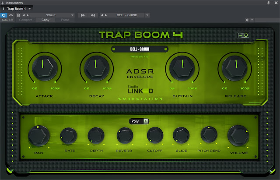Click the Pan knob

pyautogui.click(x=39, y=136)
